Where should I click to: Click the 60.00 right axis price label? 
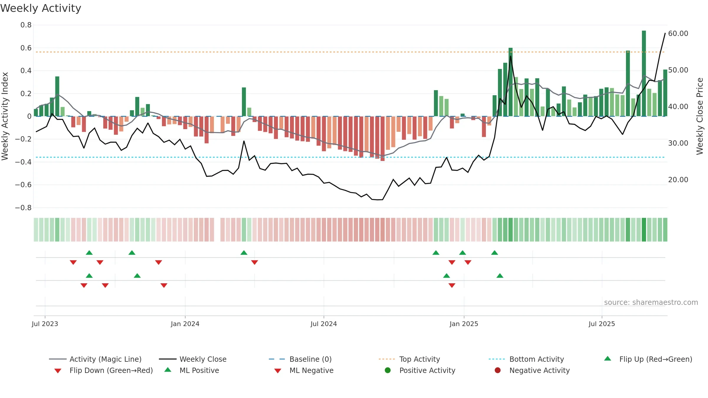pyautogui.click(x=678, y=34)
